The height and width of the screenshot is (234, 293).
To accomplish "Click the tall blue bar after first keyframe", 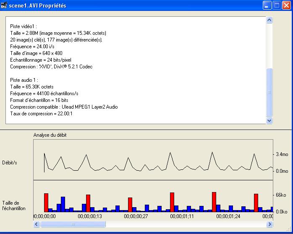I will pos(63,204).
